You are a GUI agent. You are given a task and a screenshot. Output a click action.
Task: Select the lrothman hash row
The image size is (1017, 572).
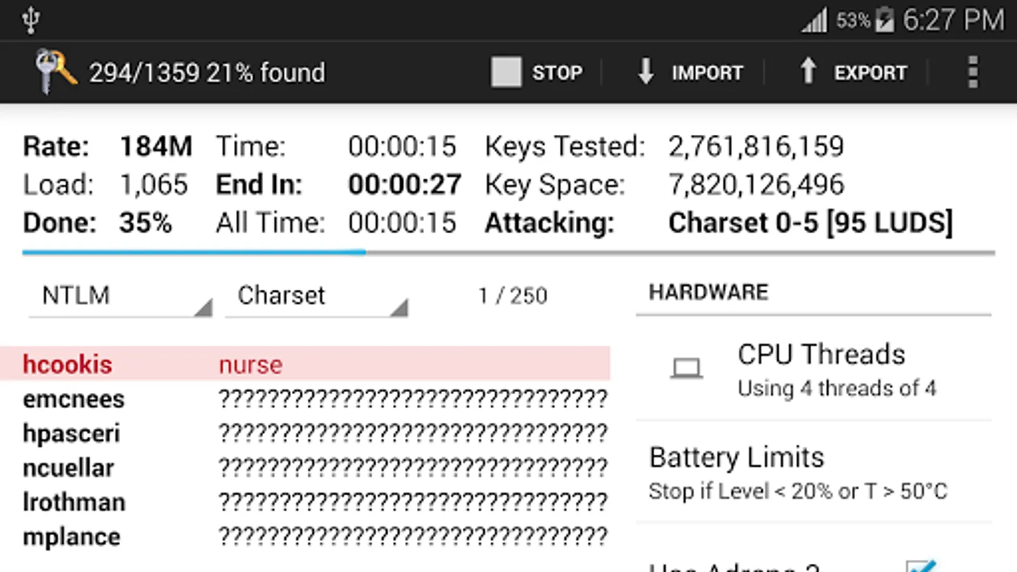tap(305, 502)
